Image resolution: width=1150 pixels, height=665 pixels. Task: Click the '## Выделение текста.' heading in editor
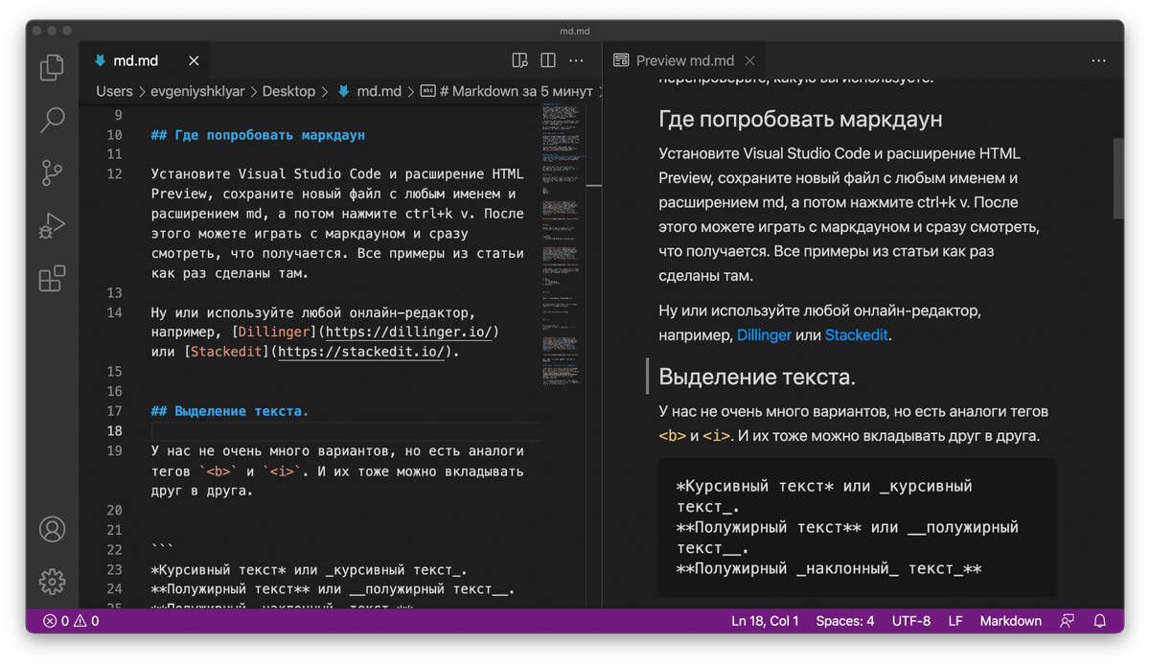click(x=230, y=411)
